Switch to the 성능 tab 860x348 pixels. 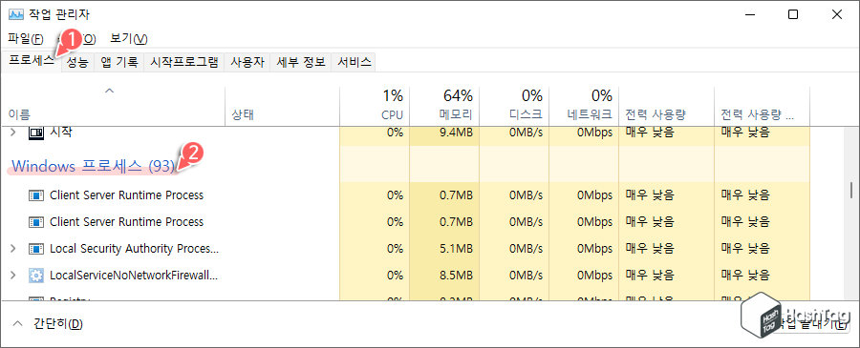77,62
